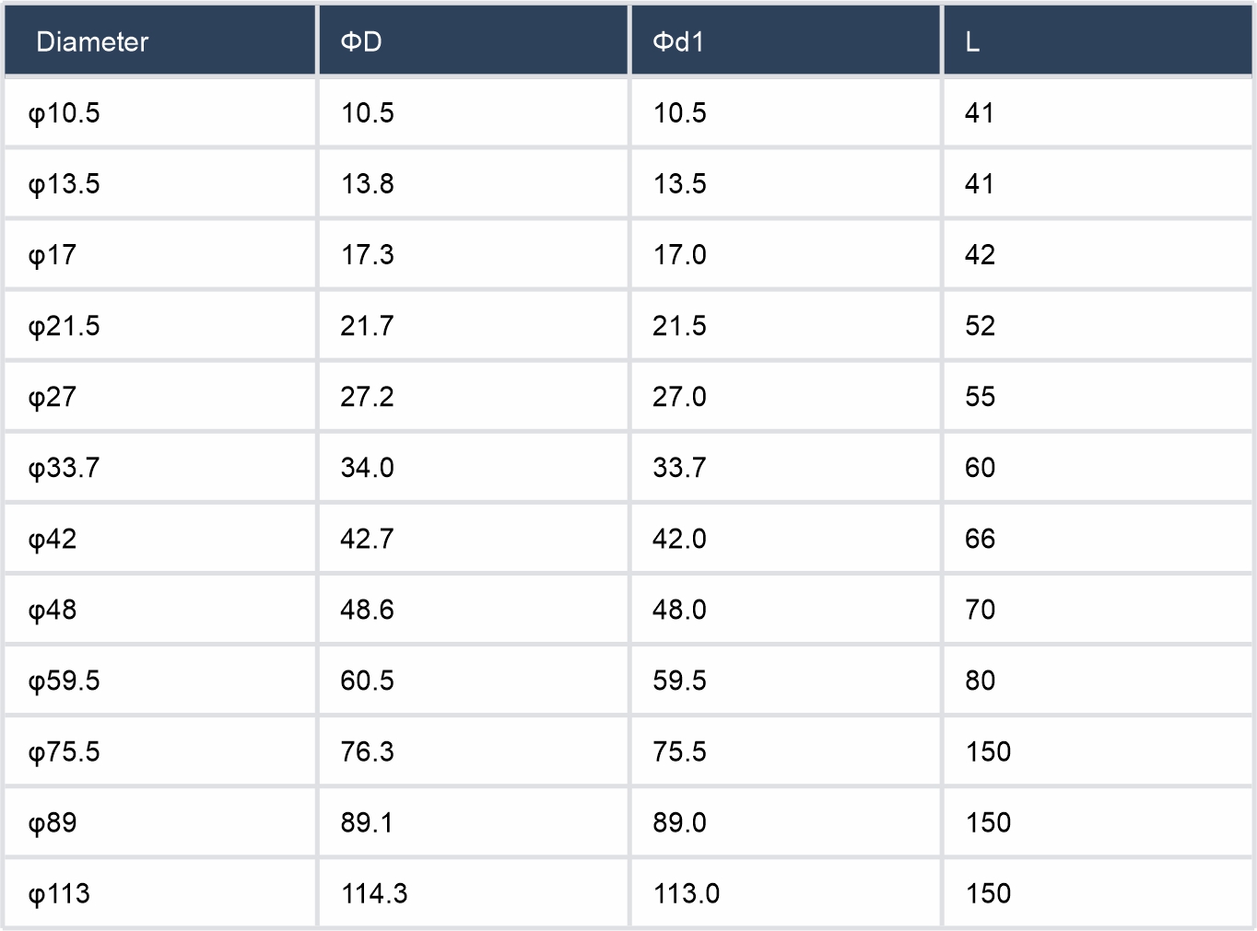Click the L value 55

980,397
